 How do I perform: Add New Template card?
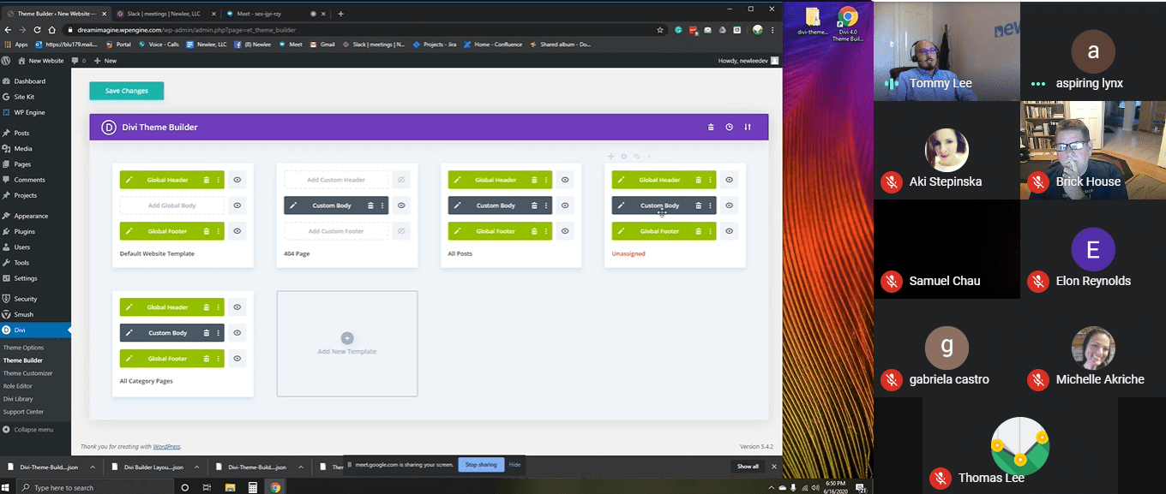[x=347, y=343]
